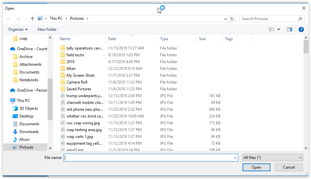
Task: Select the Saved Pictures folder icon
Action: 63,89
